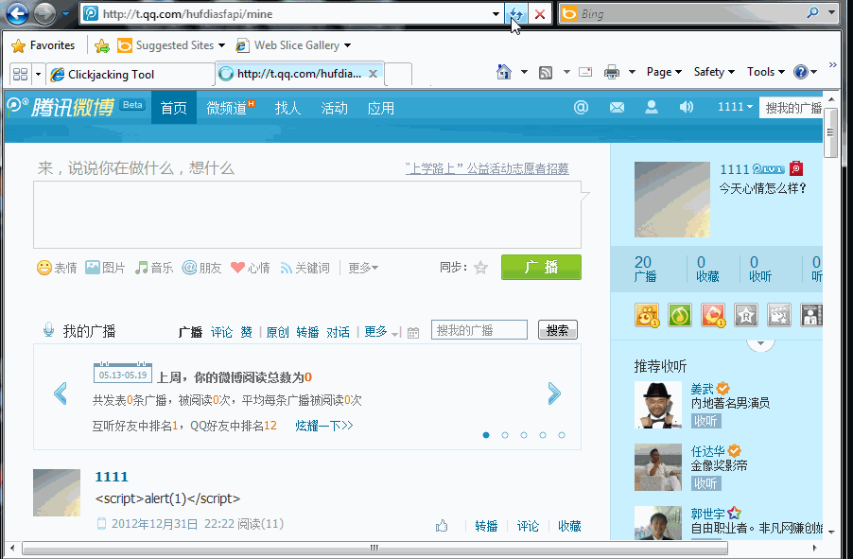
Task: Insert emoticon with the 表情 button
Action: pyautogui.click(x=57, y=268)
